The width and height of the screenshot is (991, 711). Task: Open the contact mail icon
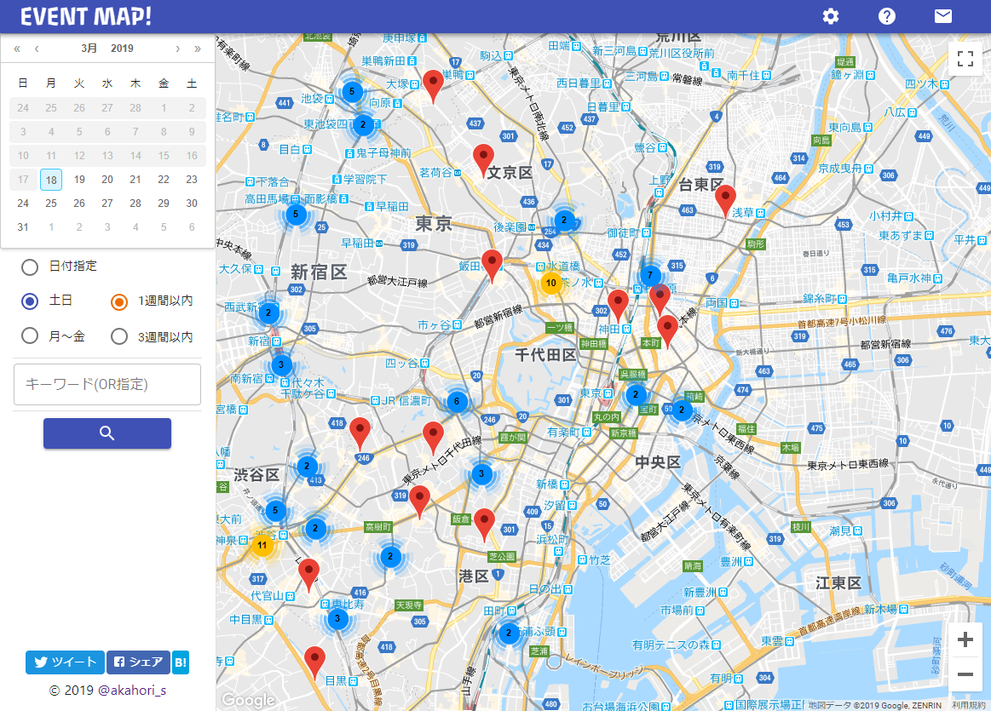coord(943,16)
